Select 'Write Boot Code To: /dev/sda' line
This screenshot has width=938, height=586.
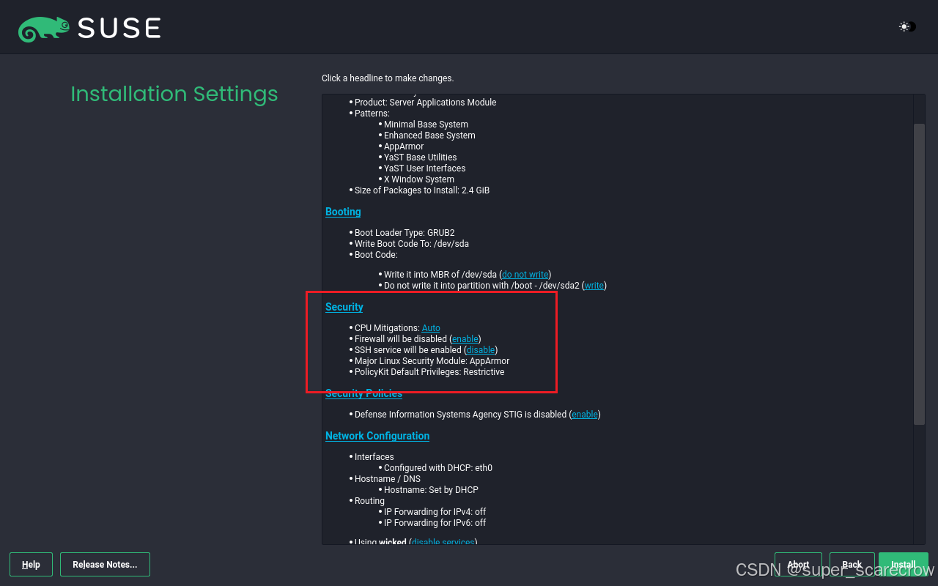tap(412, 244)
